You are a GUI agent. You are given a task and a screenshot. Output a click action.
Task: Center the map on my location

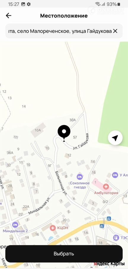pyautogui.click(x=115, y=137)
